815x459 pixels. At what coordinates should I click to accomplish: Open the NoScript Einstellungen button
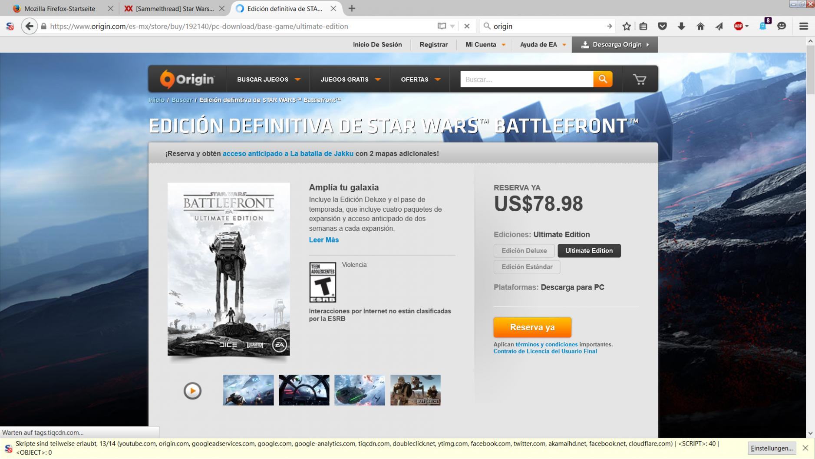(x=772, y=448)
